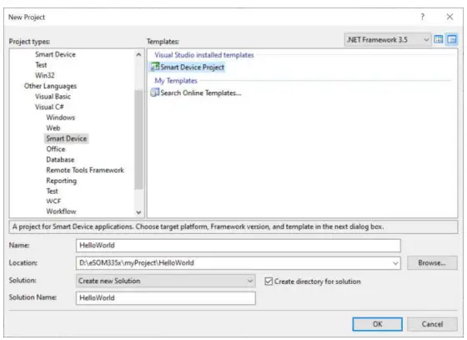467x340 pixels.
Task: Select the Smart Device Project template label
Action: point(192,68)
